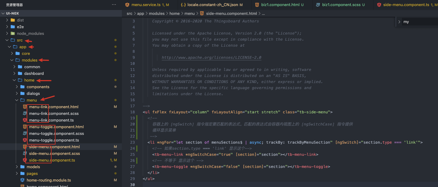438x187 pixels.
Task: Click the find input containing 'my'
Action: click(420, 22)
